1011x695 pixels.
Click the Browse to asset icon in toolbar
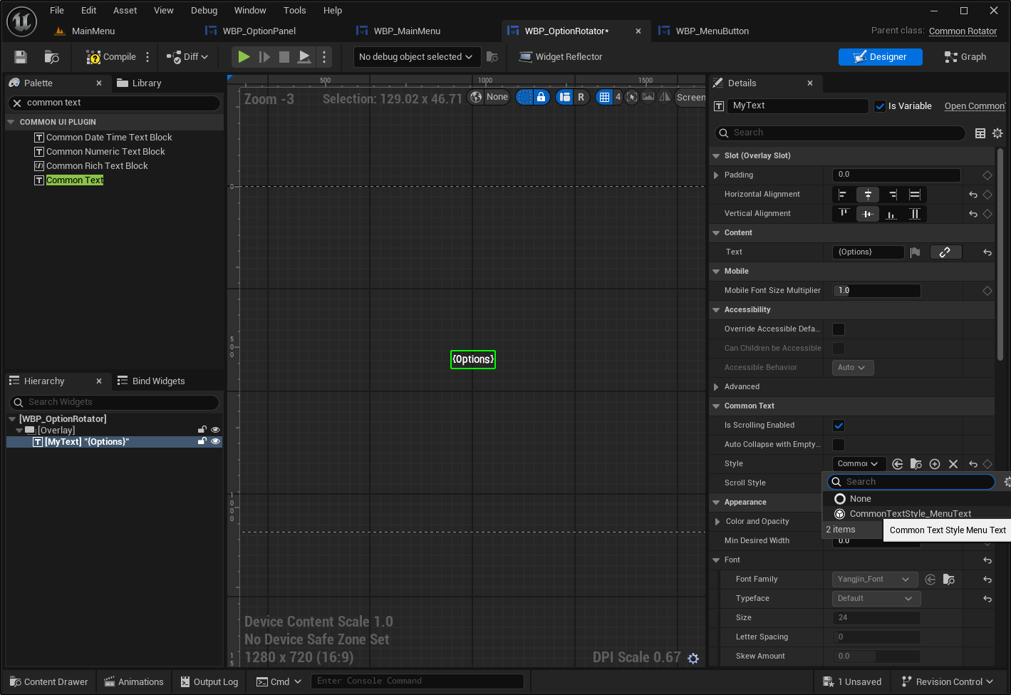point(51,57)
